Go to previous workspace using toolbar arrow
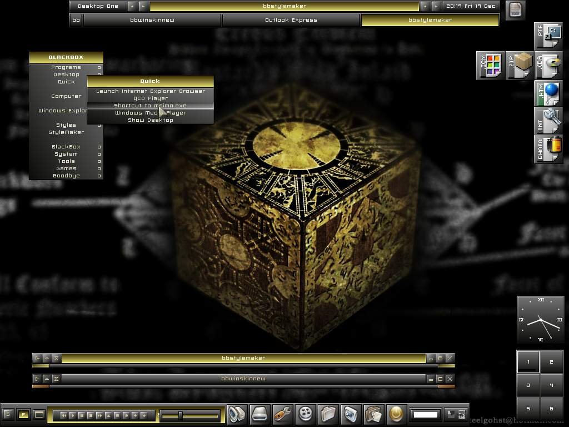 [x=132, y=6]
